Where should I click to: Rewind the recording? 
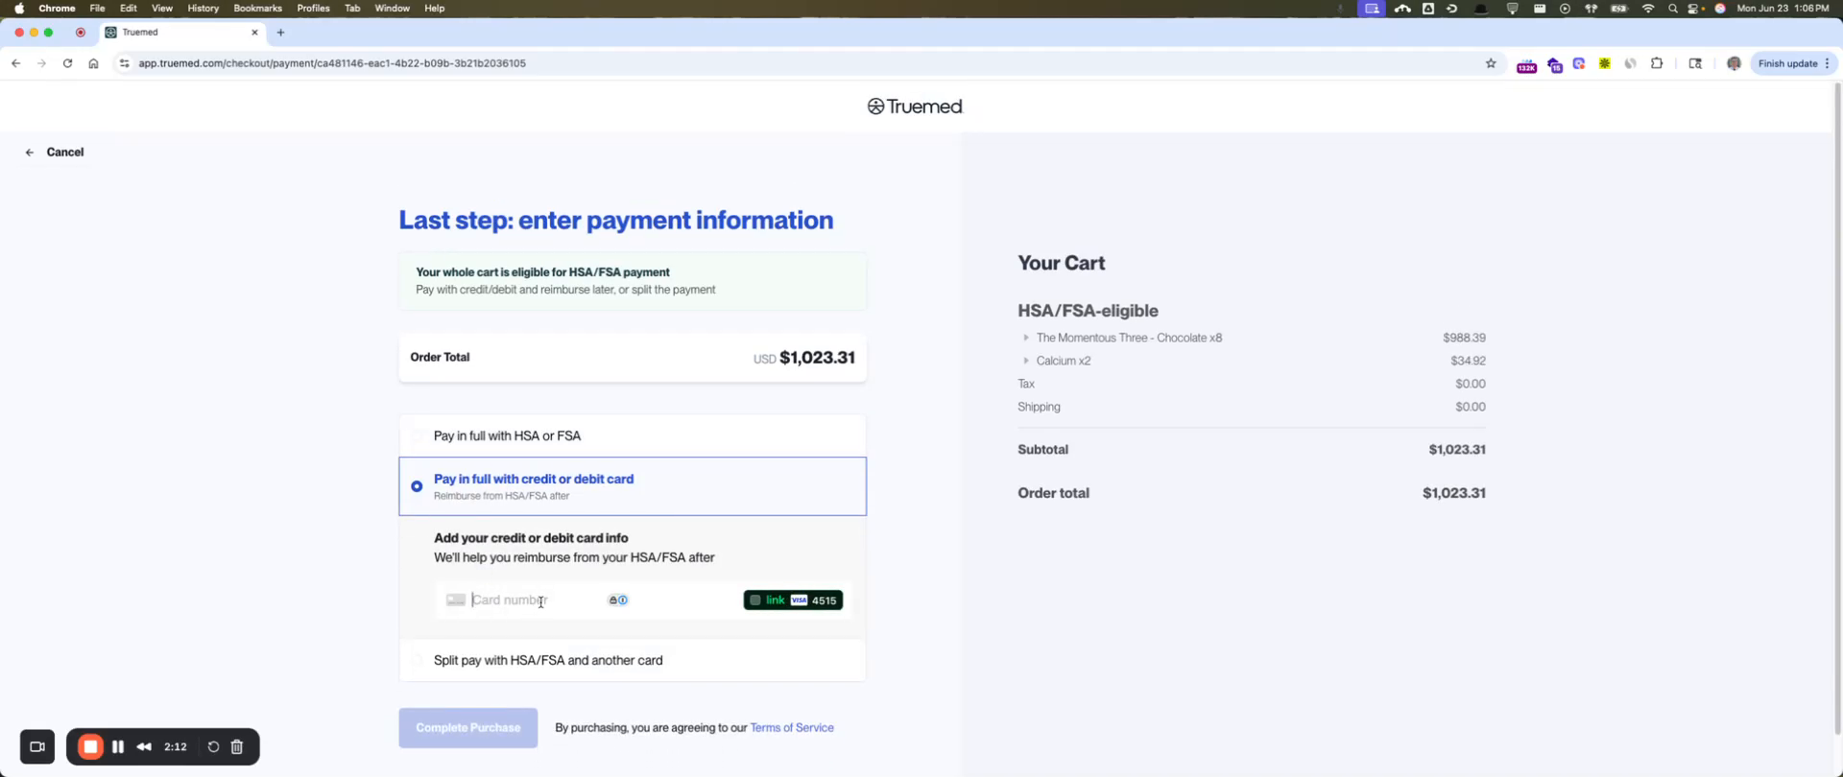tap(144, 747)
